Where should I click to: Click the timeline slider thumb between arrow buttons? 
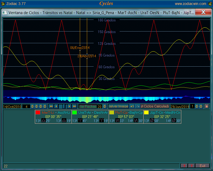click(x=64, y=106)
